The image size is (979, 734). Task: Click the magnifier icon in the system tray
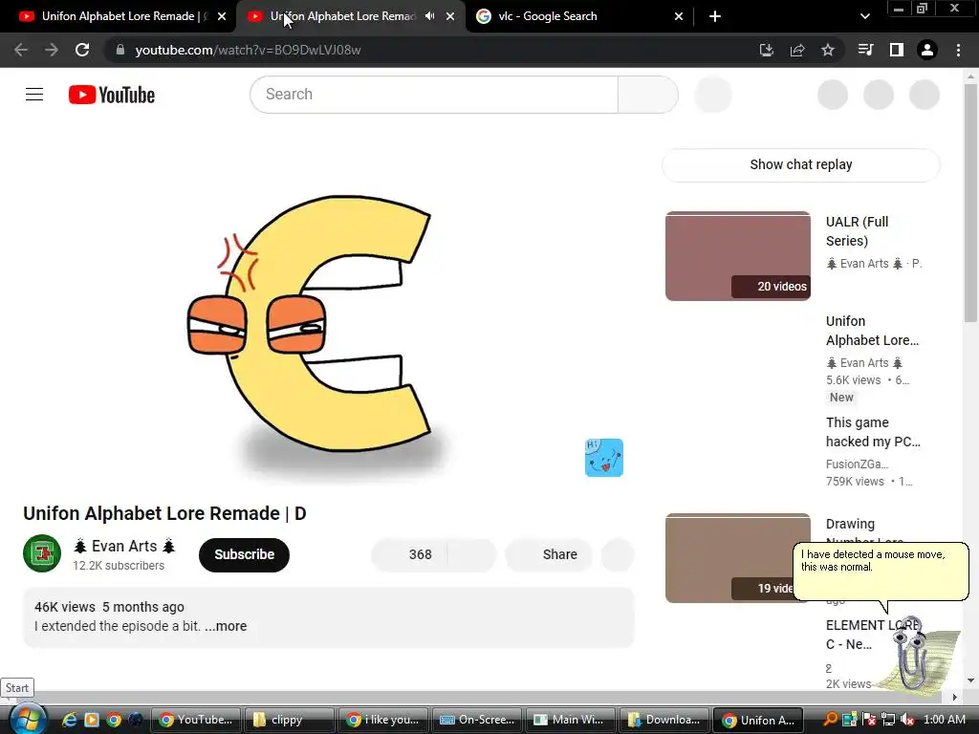[830, 720]
